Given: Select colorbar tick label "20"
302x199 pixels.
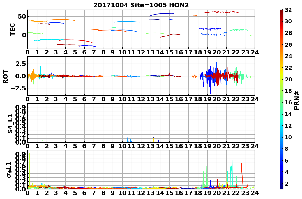Looking at the screenshot, I should (x=288, y=79).
